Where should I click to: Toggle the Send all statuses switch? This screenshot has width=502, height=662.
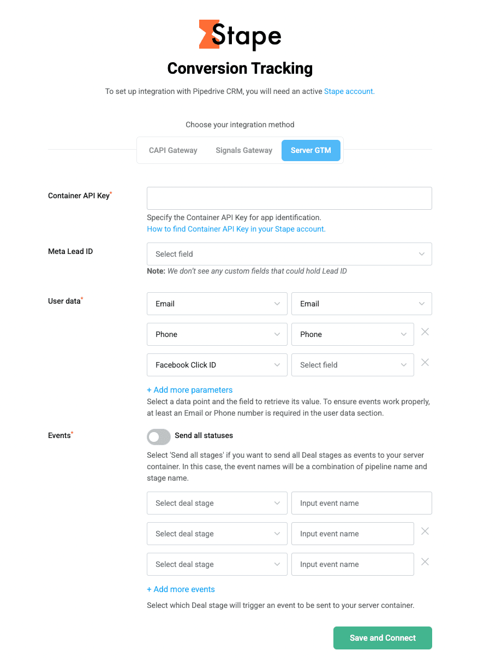159,436
